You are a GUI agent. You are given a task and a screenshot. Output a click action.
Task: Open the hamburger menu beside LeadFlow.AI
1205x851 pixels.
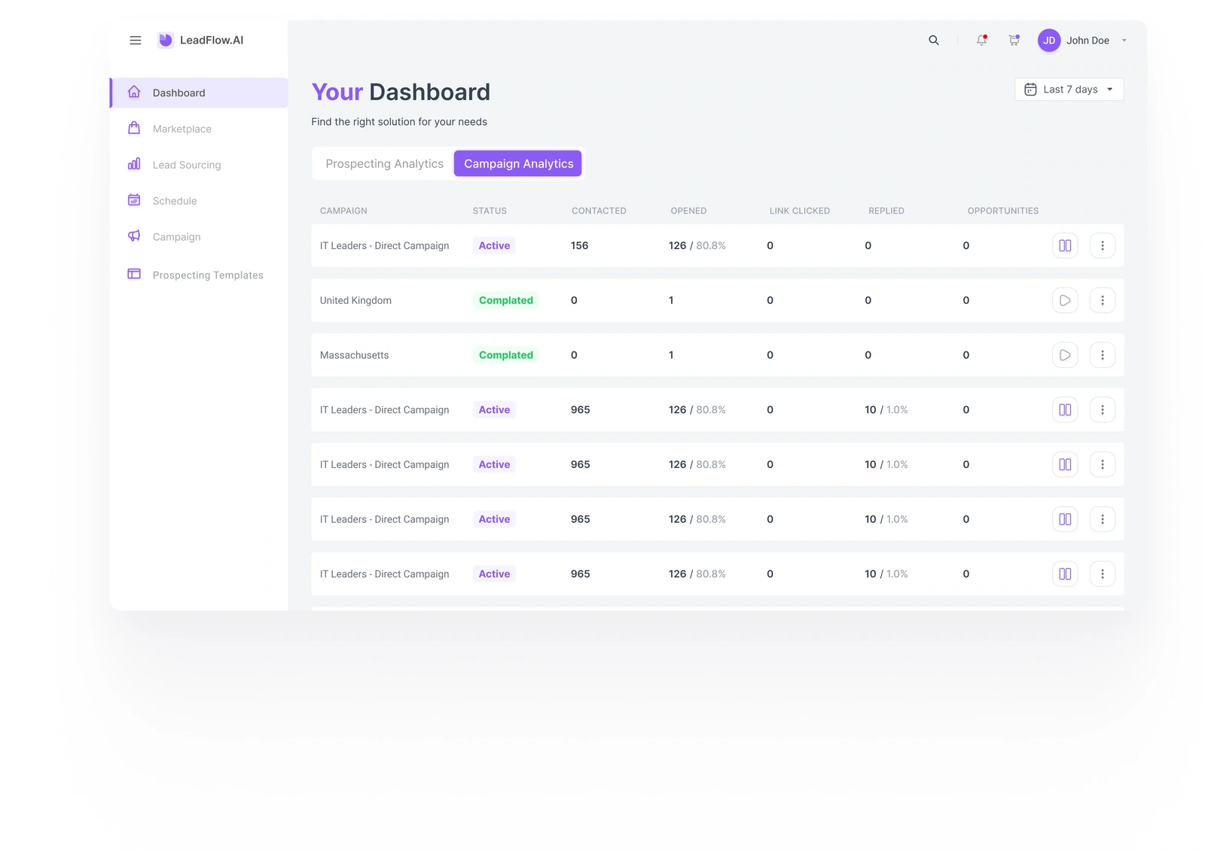[x=136, y=41]
